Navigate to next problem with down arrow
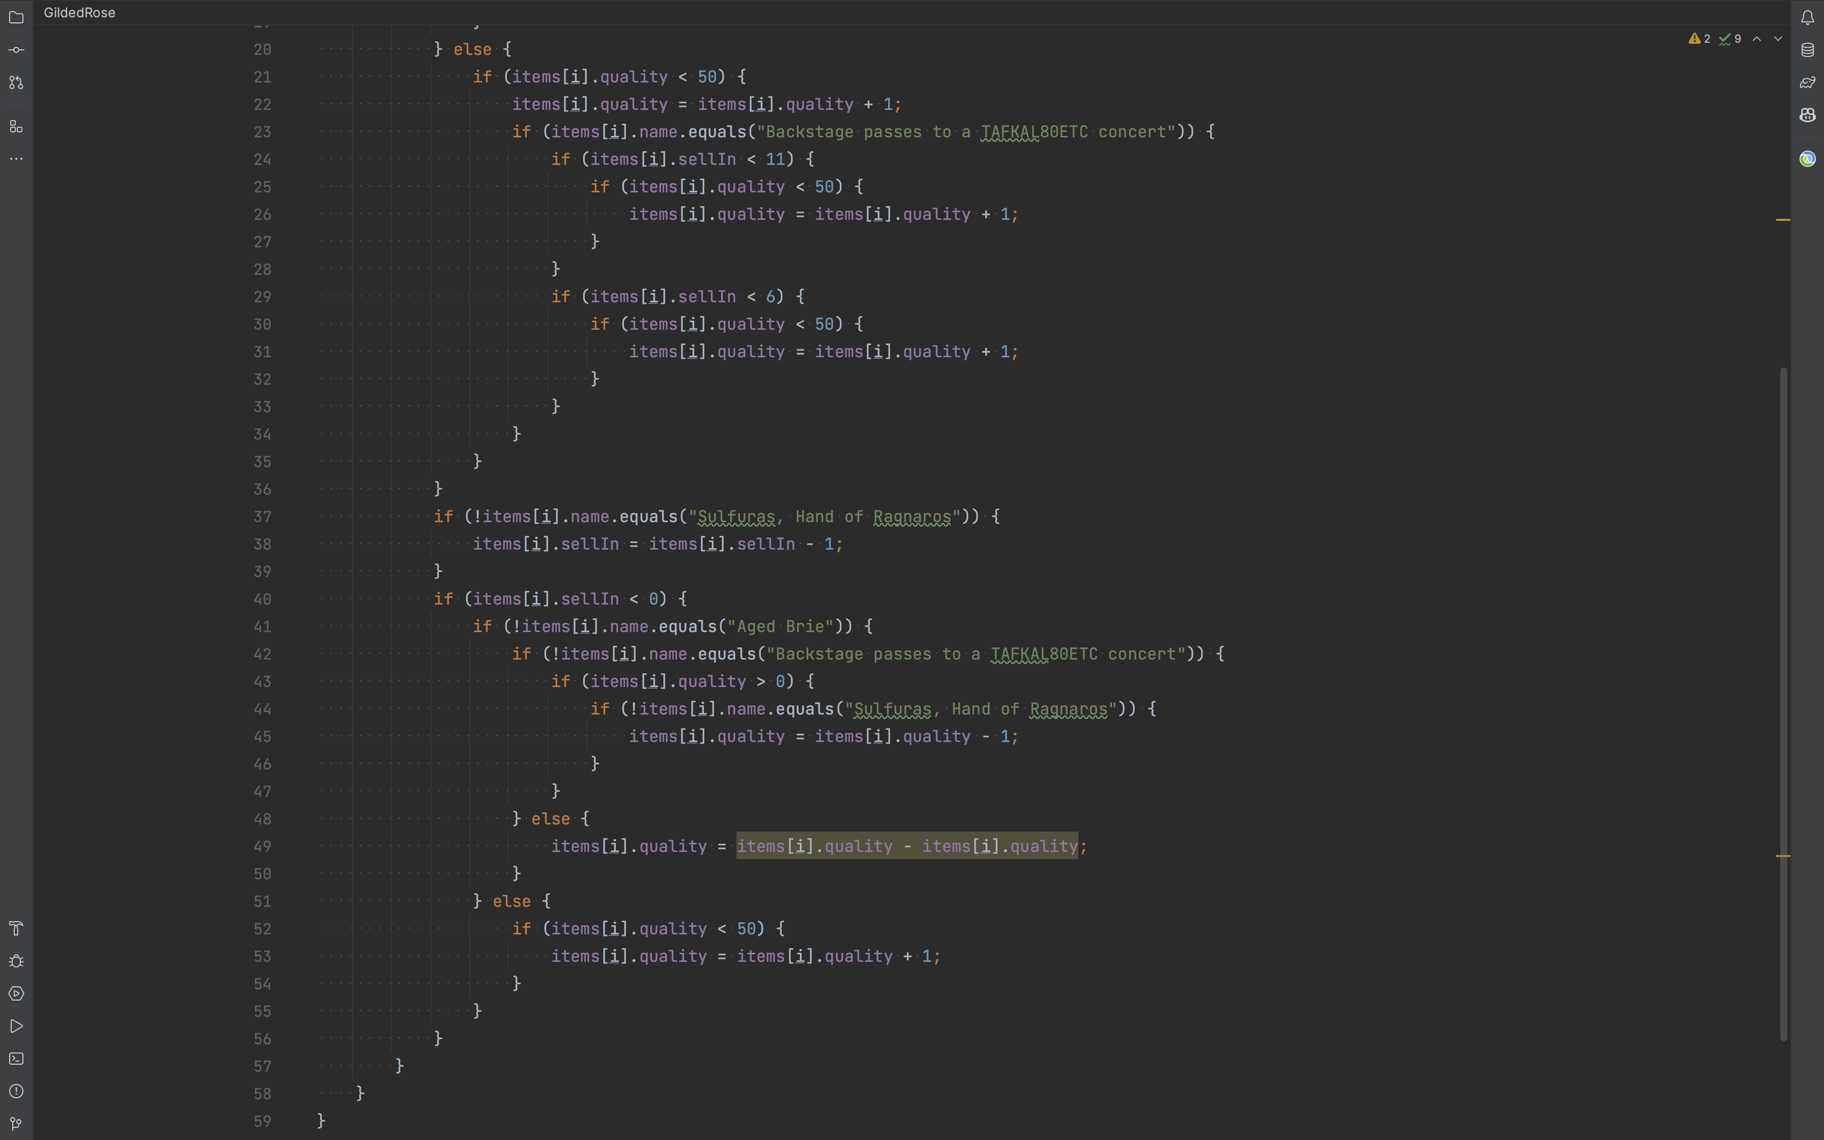 click(x=1777, y=39)
